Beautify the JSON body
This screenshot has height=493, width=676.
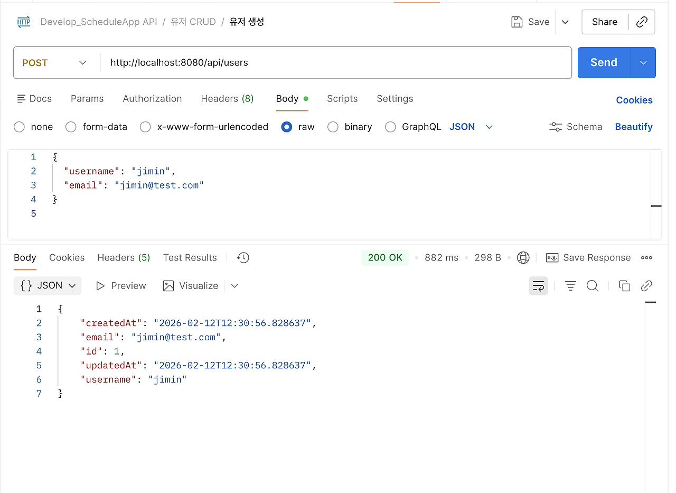[634, 127]
